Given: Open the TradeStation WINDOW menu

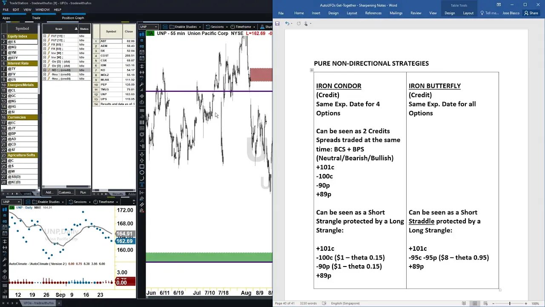Looking at the screenshot, I should point(43,9).
